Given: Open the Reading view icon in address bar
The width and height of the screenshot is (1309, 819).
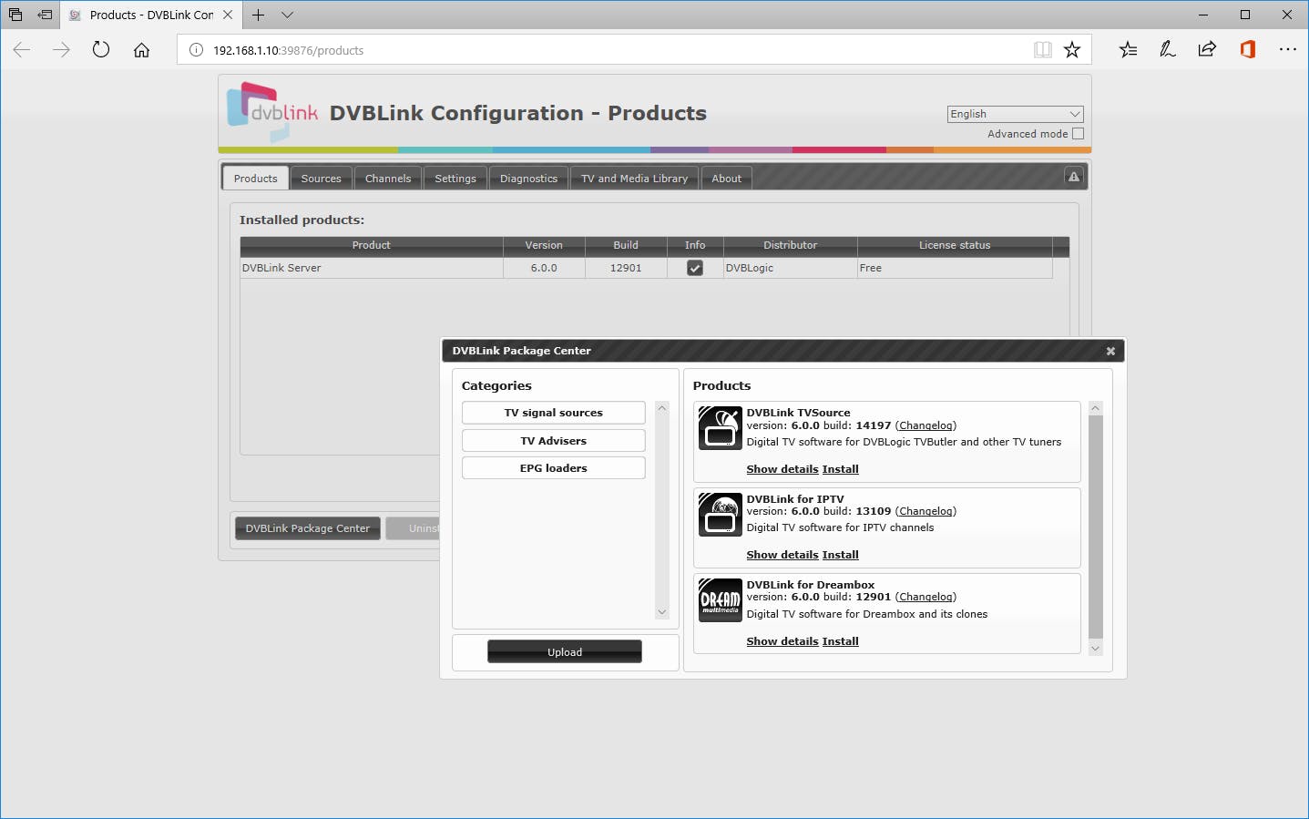Looking at the screenshot, I should click(1043, 50).
